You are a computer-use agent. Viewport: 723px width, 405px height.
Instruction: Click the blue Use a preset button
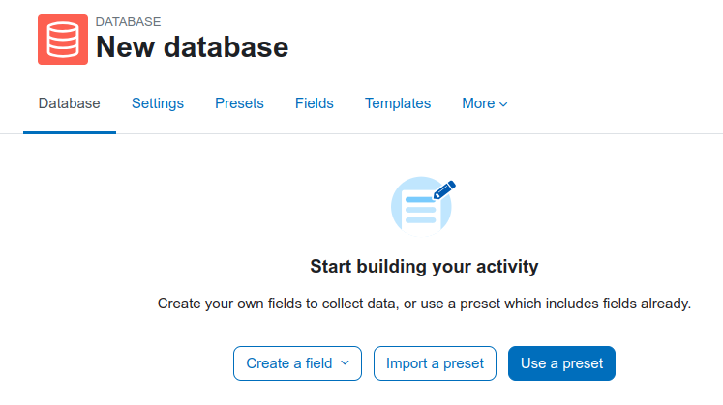click(561, 363)
